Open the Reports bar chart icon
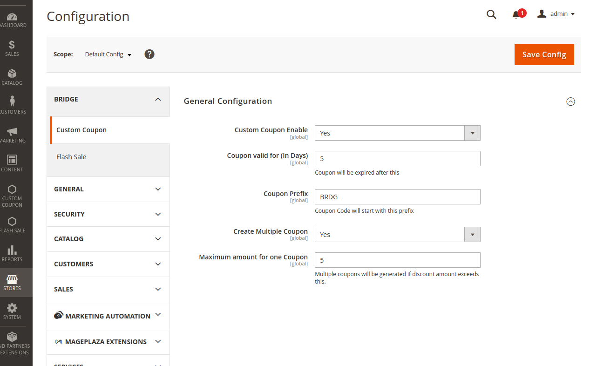 point(12,251)
